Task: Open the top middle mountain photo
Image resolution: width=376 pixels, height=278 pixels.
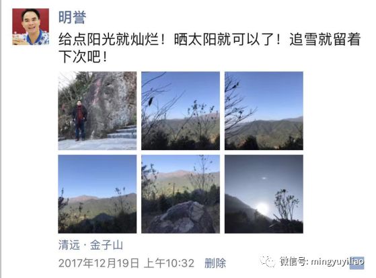Action: [x=180, y=110]
